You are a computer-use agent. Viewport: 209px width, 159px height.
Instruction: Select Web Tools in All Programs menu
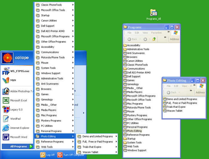tap(54, 147)
